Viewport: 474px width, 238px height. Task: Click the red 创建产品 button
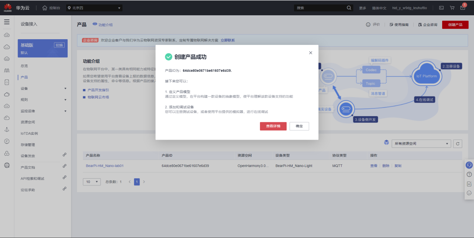coord(455,25)
